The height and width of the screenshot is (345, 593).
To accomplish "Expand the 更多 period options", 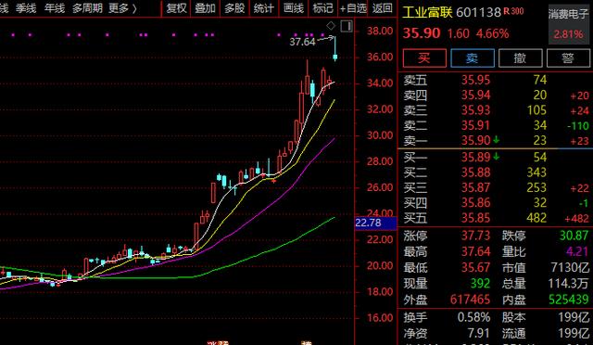I will coord(122,8).
